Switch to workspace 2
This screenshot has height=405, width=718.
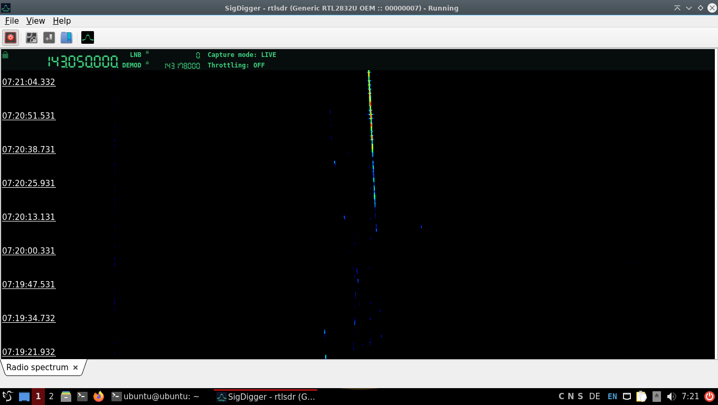coord(51,397)
